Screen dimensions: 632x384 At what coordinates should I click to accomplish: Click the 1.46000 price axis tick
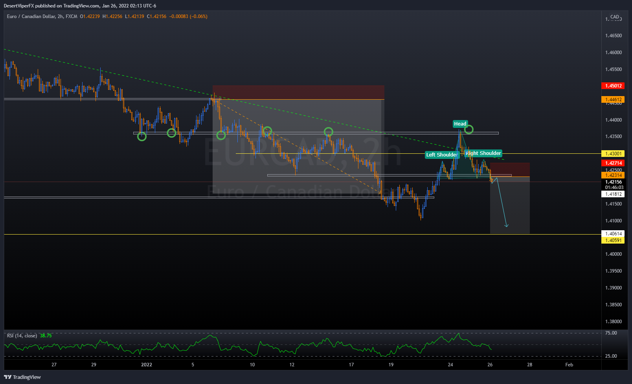point(614,53)
